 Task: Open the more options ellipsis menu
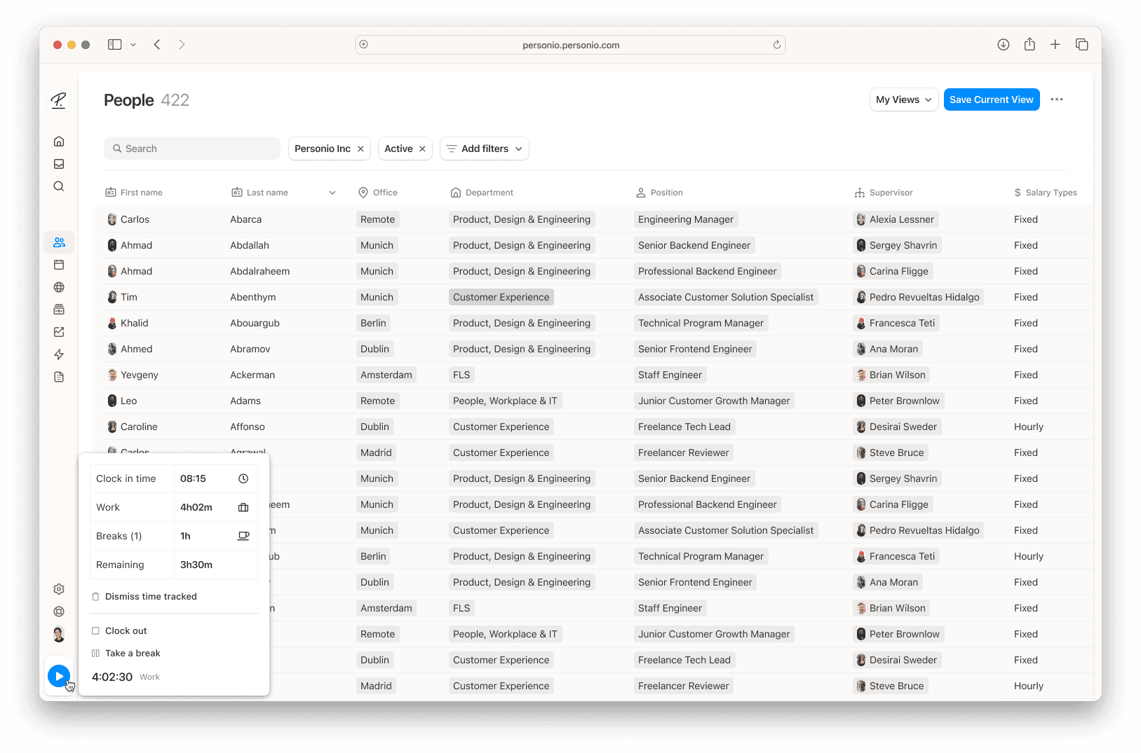(1057, 99)
